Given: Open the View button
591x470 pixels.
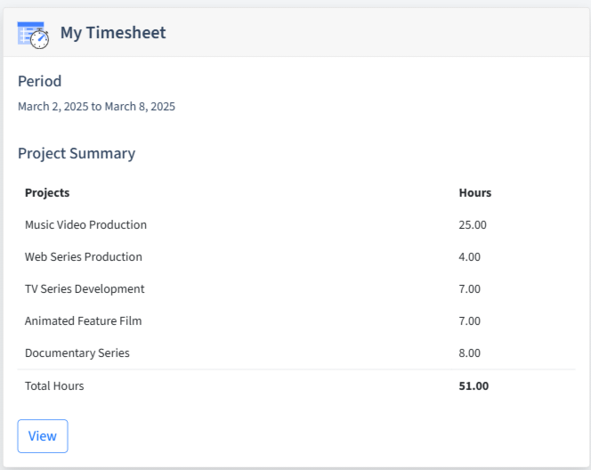Looking at the screenshot, I should 43,436.
